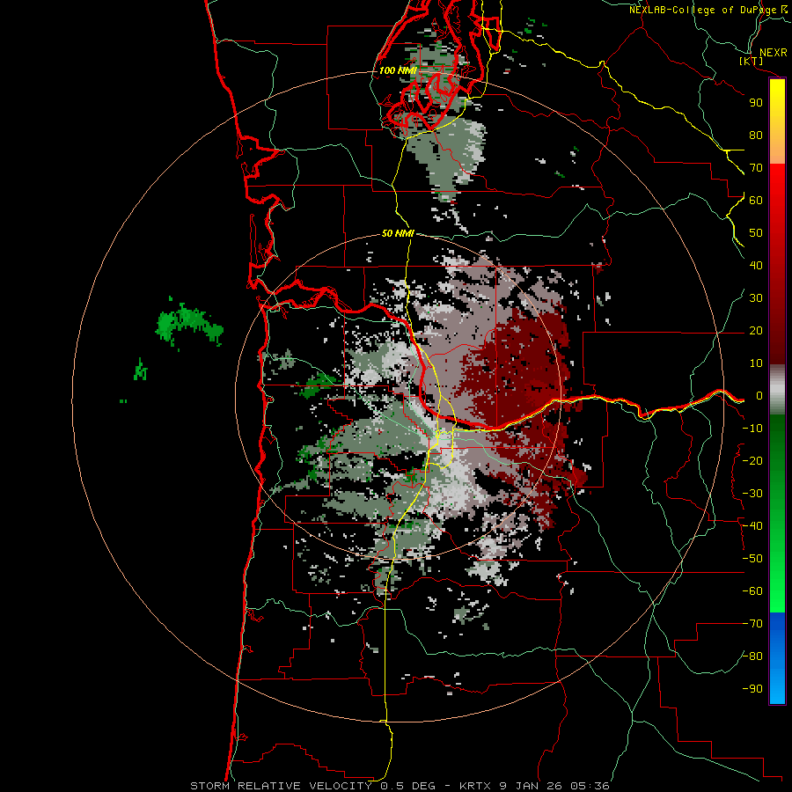
Task: Click the "NEXLAB-College of DuPage" credit text
Action: point(702,10)
